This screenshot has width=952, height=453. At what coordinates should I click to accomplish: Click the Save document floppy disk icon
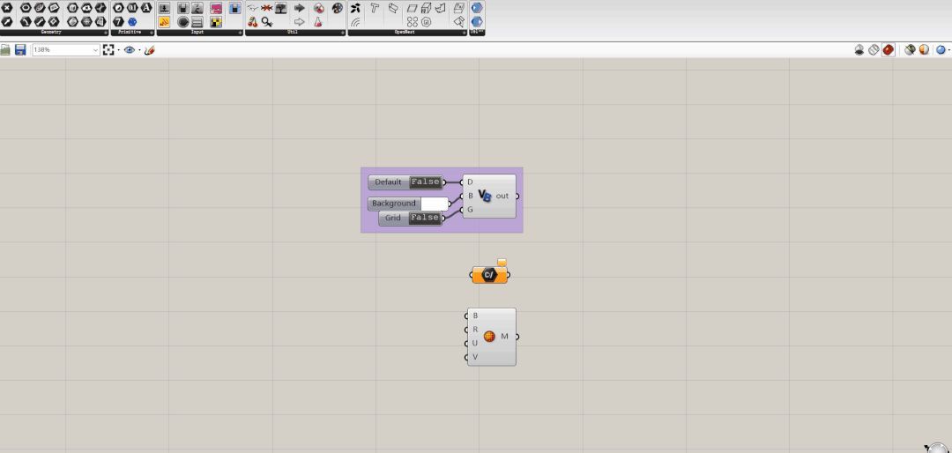(x=20, y=49)
